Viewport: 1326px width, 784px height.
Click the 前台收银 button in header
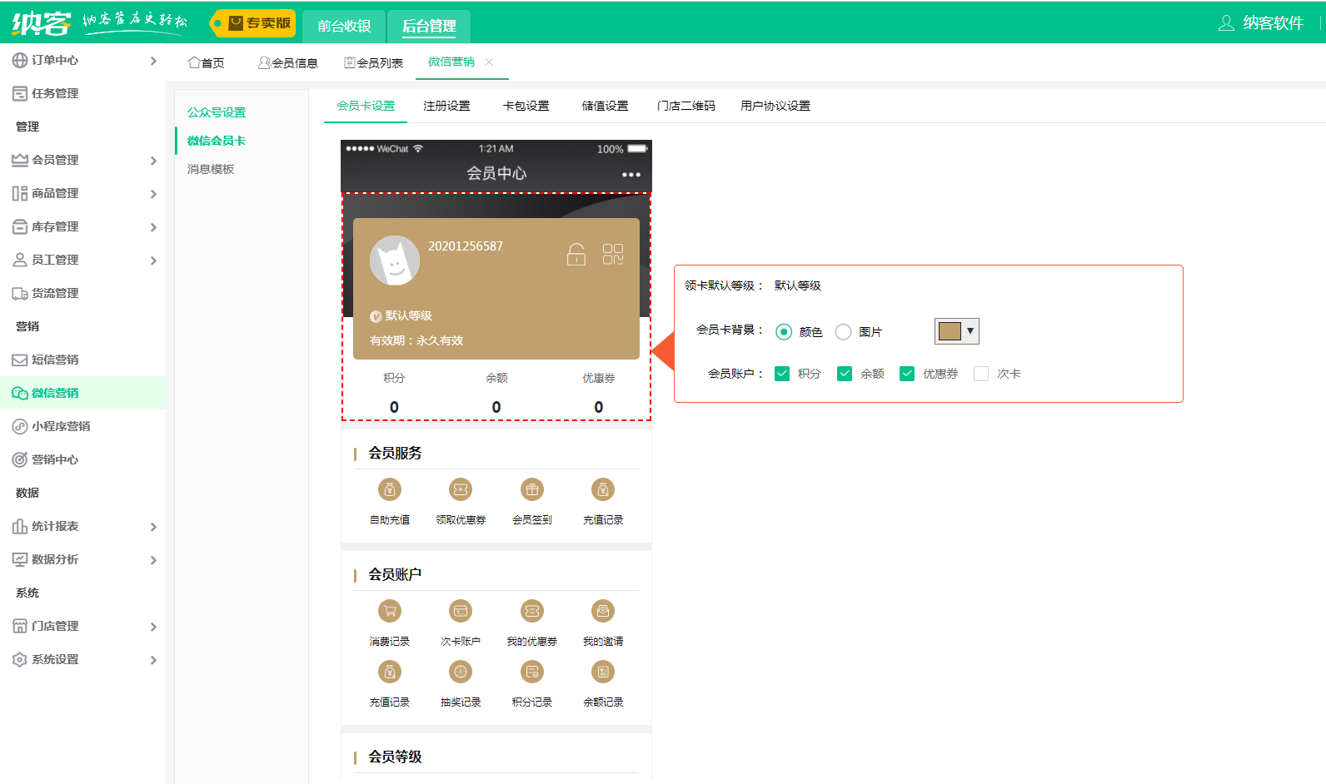click(344, 26)
